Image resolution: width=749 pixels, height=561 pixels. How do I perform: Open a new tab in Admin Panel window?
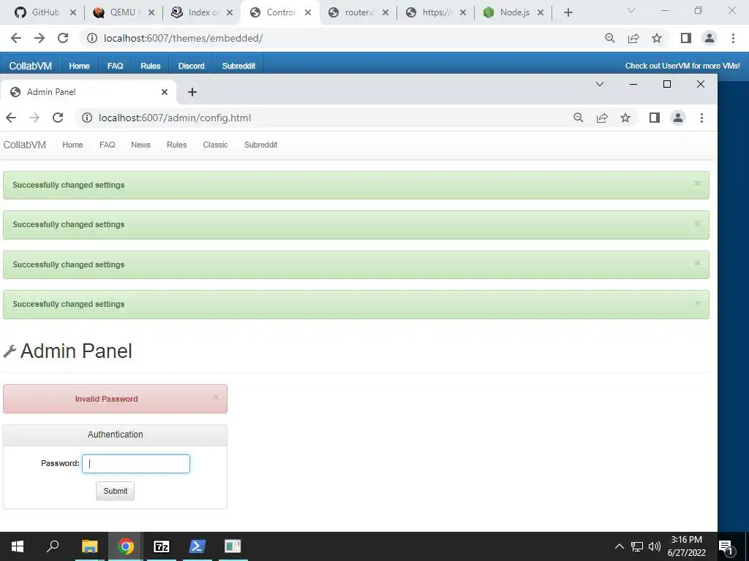pos(192,92)
